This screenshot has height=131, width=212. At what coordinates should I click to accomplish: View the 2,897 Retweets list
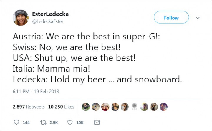click(x=29, y=107)
